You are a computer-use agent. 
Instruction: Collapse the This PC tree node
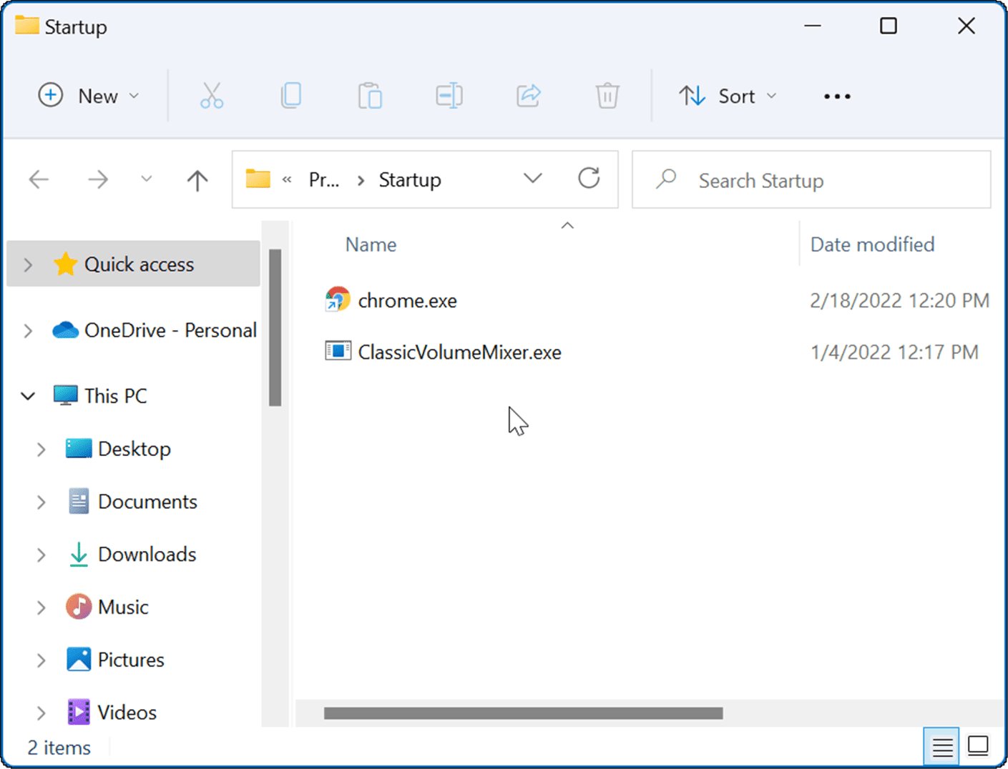click(28, 396)
